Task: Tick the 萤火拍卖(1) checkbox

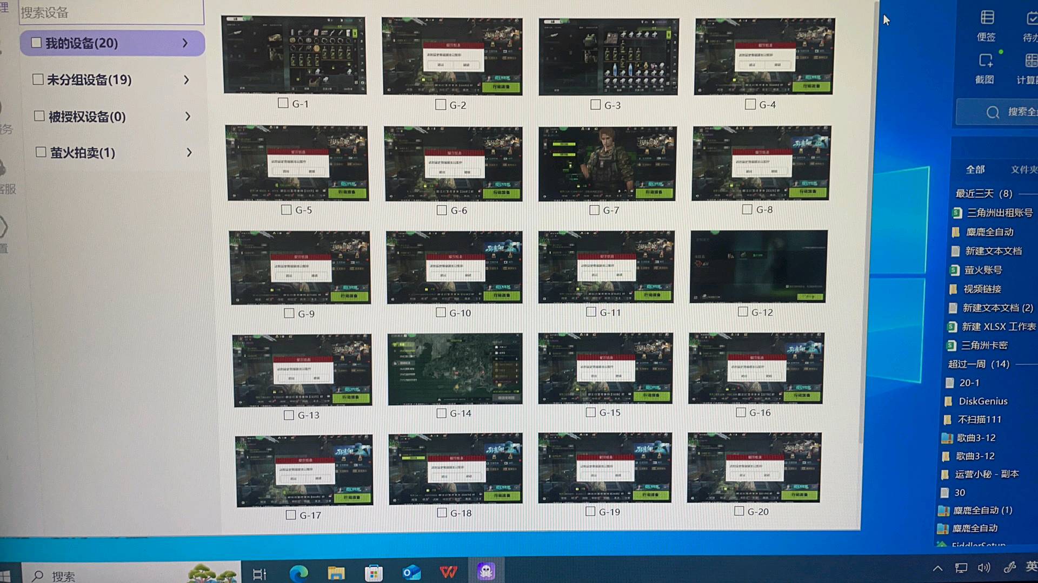Action: pos(41,152)
